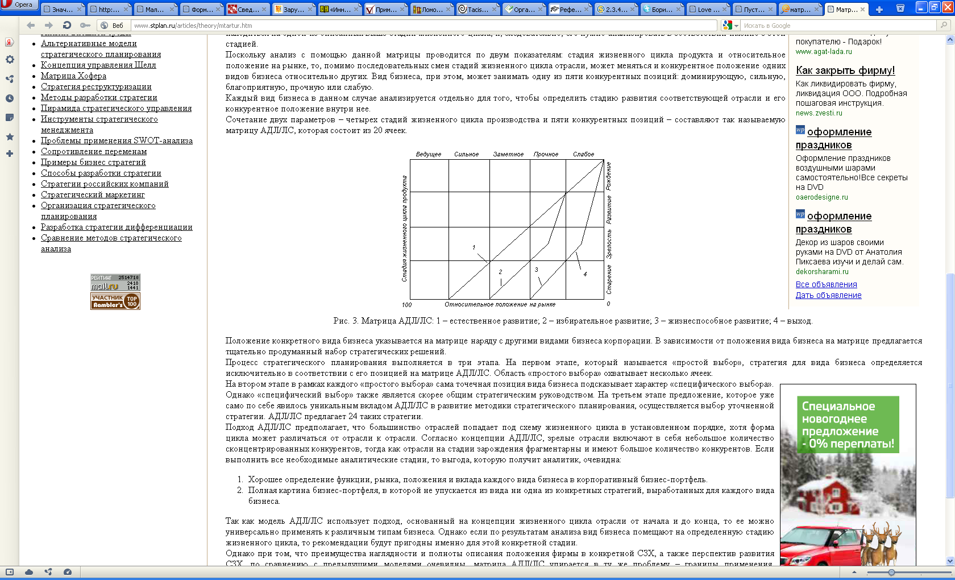955x580 pixels.
Task: Open the Yandex panel in sidebar
Action: [10, 42]
